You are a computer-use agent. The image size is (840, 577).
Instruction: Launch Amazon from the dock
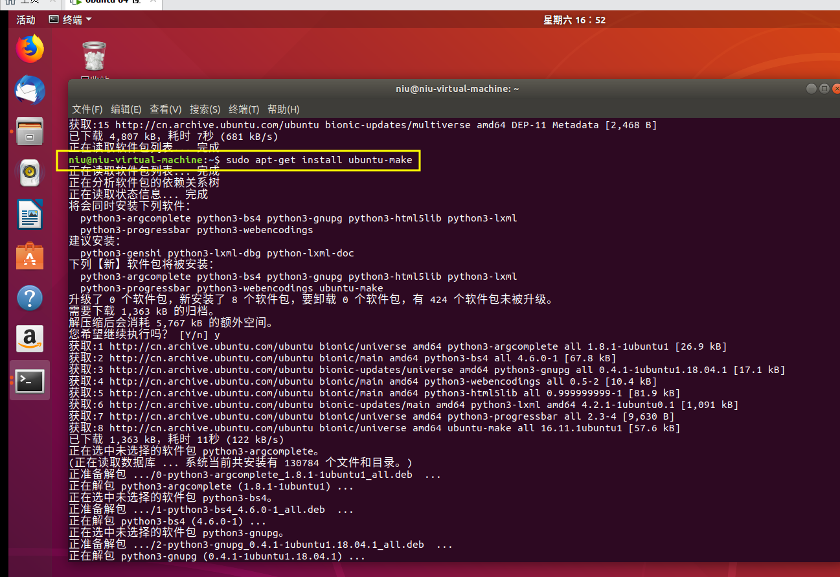point(30,339)
